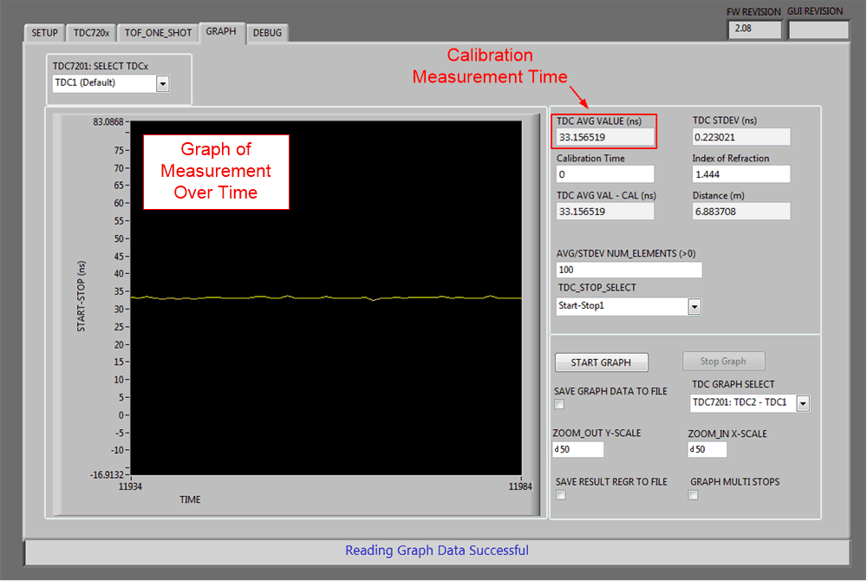Click the Index of Refraction field
Screen dimensions: 867x581
740,174
